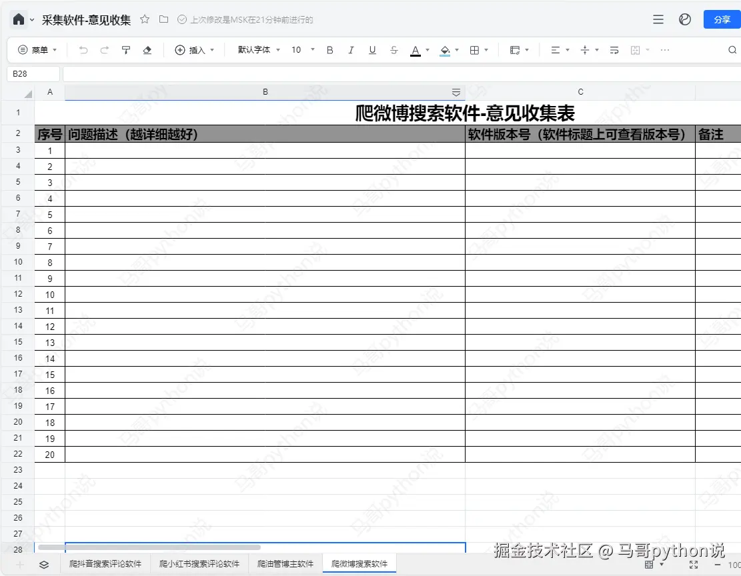Toggle text wrapping for the cell

click(614, 49)
